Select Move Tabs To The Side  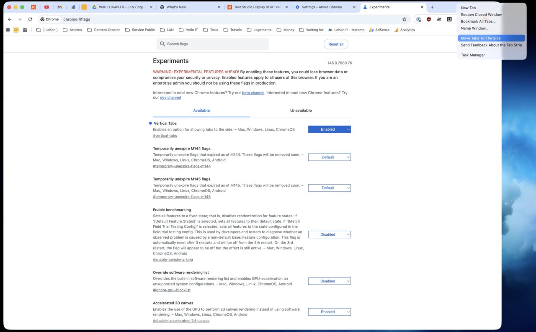(x=480, y=38)
